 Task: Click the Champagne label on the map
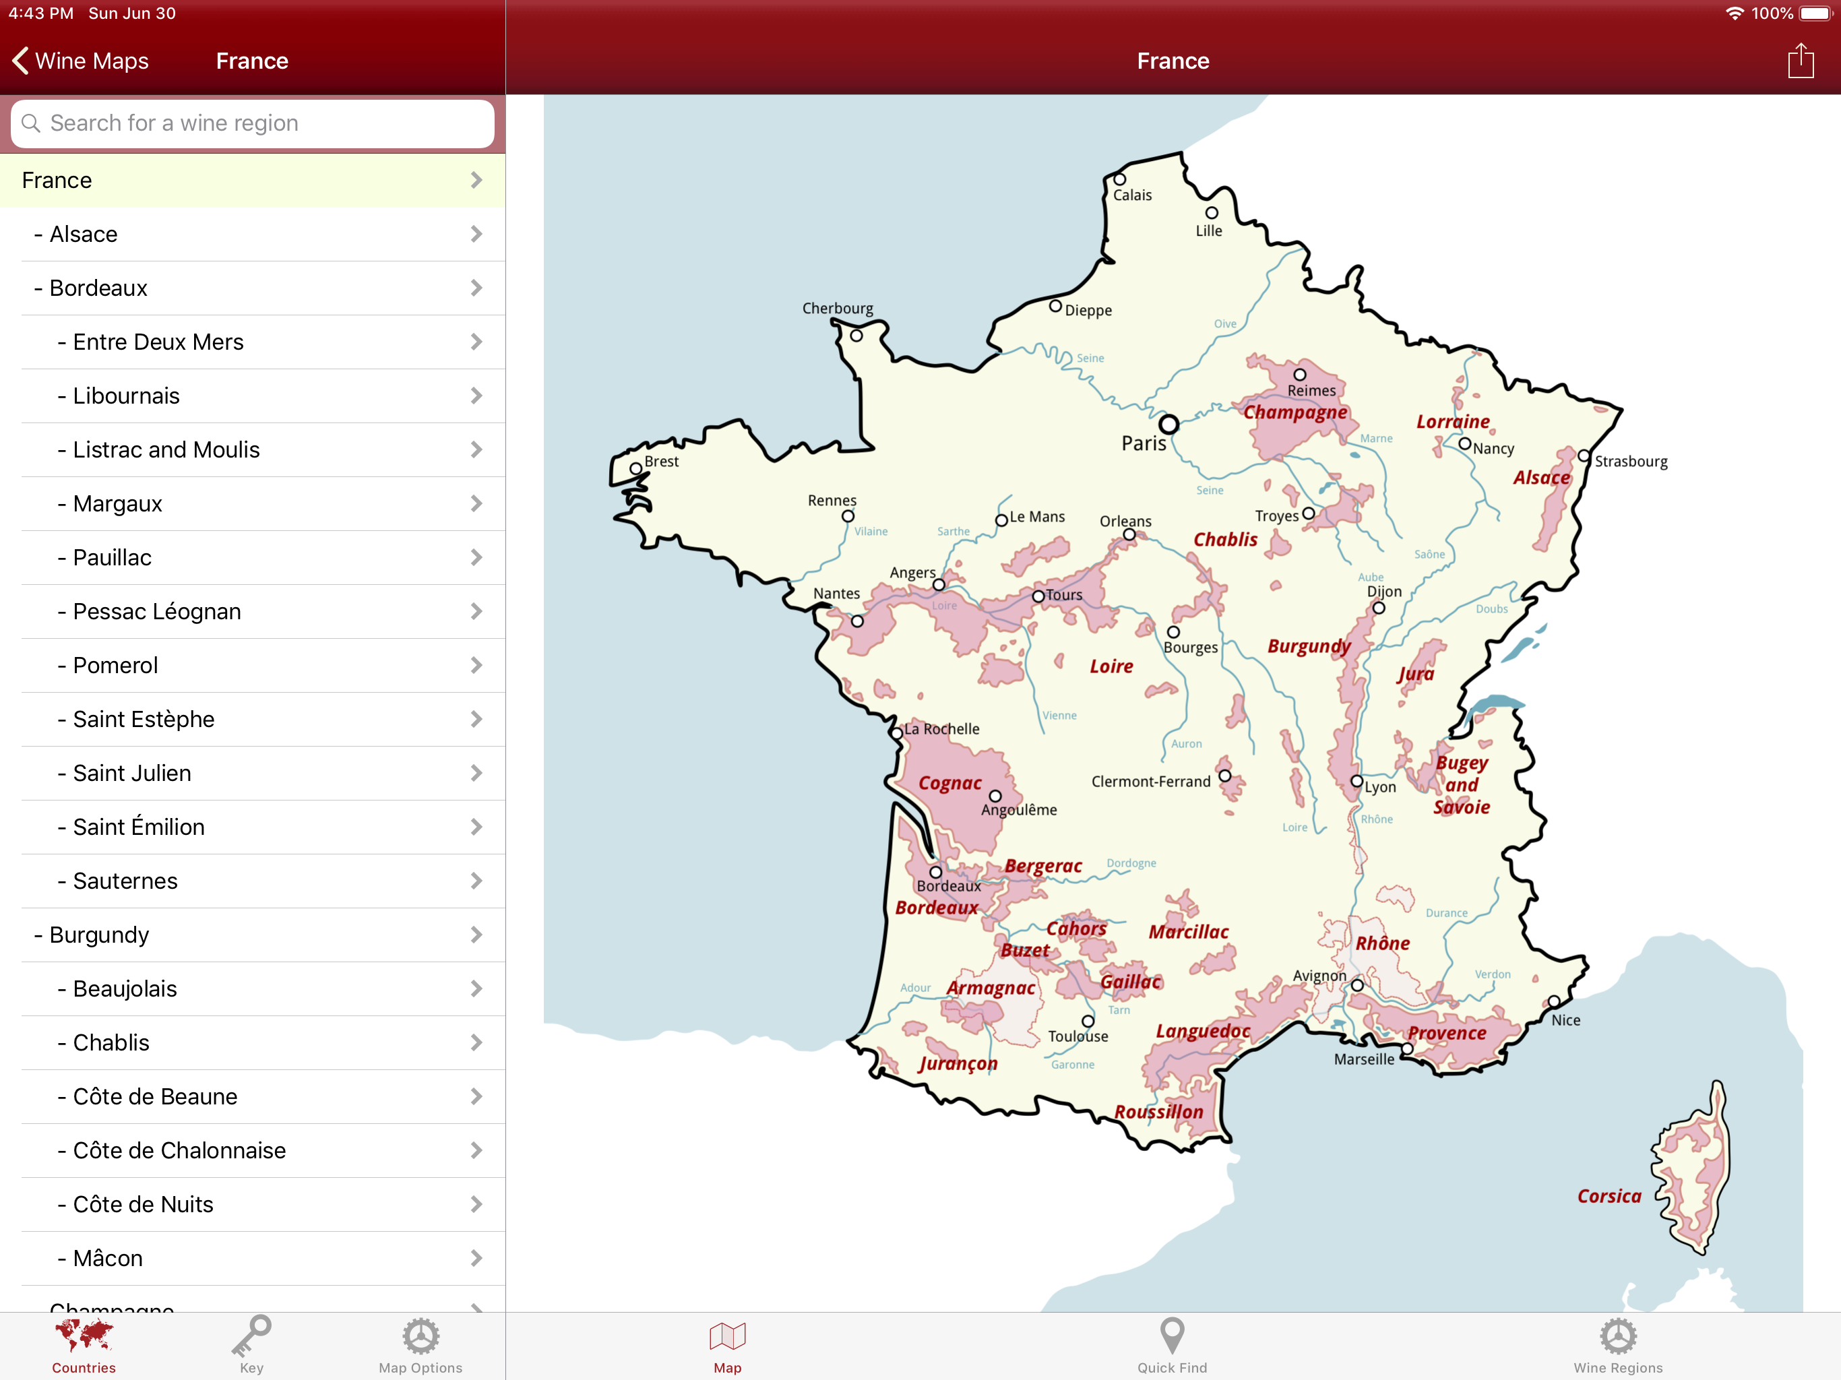(x=1295, y=412)
